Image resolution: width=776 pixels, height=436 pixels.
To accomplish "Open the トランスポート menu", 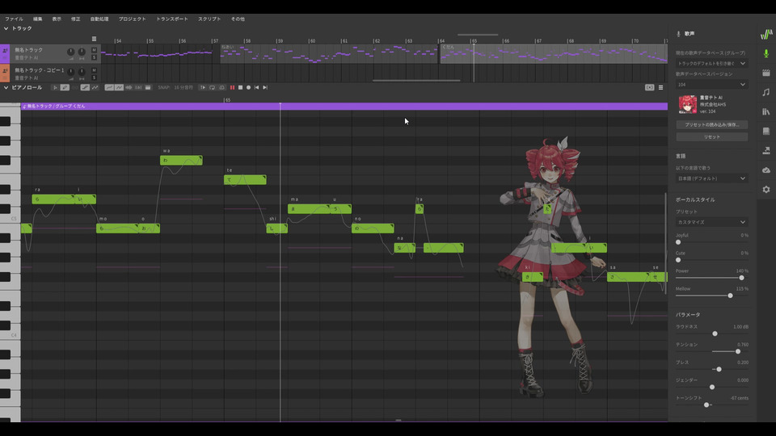I will tap(172, 19).
